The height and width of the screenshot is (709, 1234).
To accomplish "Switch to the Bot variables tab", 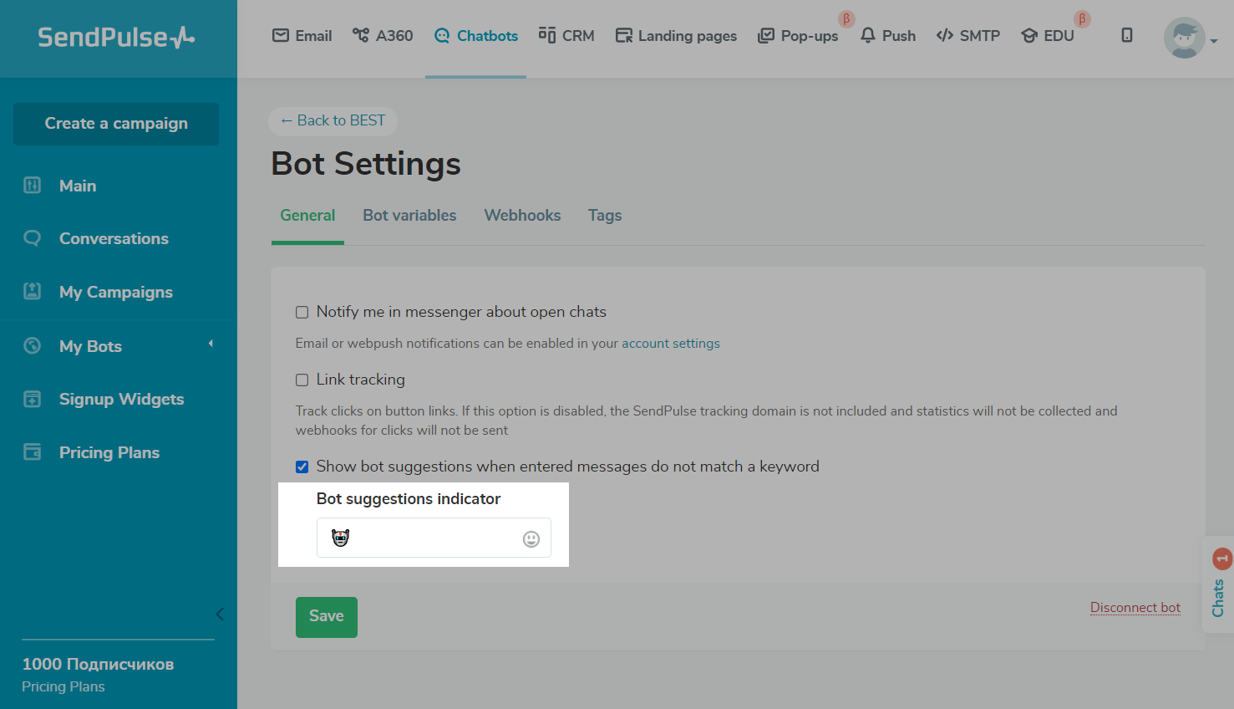I will coord(409,216).
